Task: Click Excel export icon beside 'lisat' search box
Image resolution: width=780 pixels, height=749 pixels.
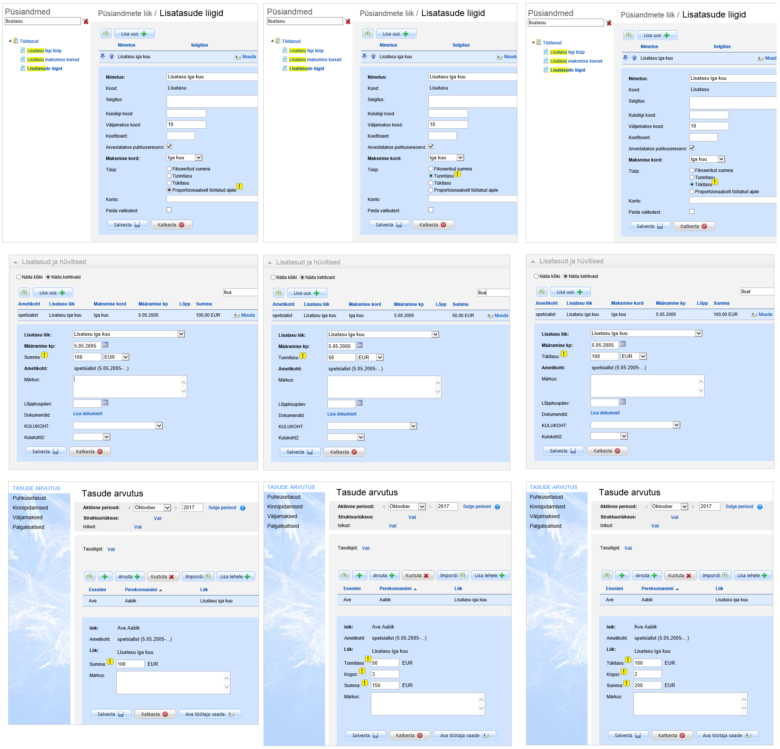Action: coord(542,292)
